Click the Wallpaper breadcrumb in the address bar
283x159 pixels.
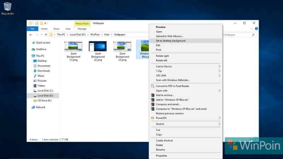click(x=120, y=35)
